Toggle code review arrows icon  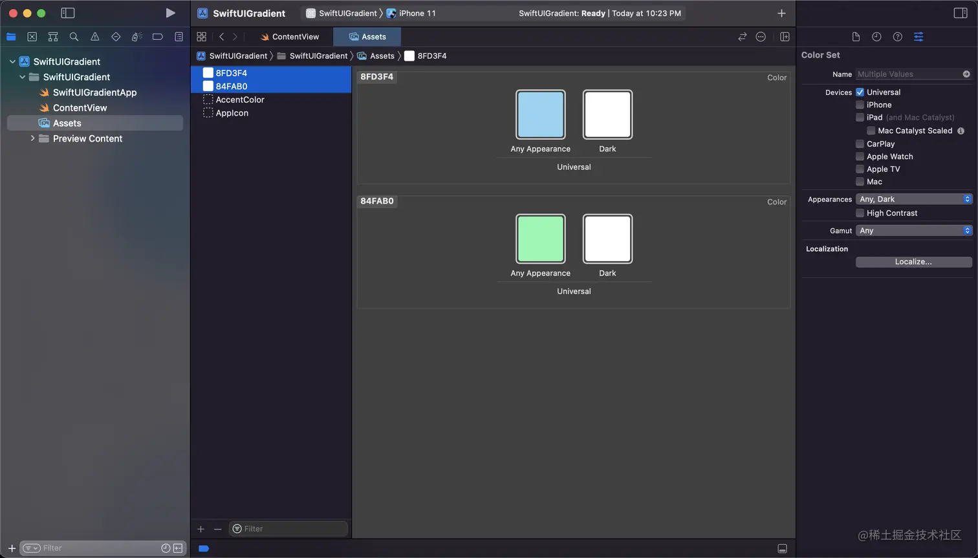tap(743, 37)
